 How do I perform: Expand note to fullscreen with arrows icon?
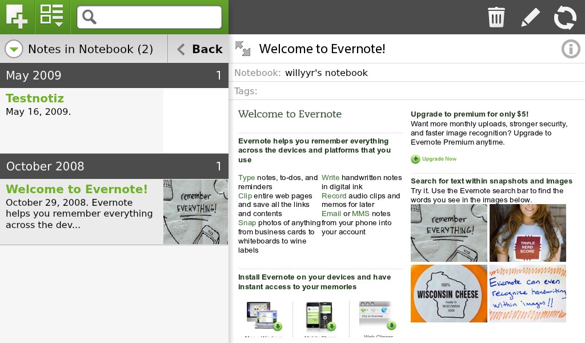tap(243, 49)
